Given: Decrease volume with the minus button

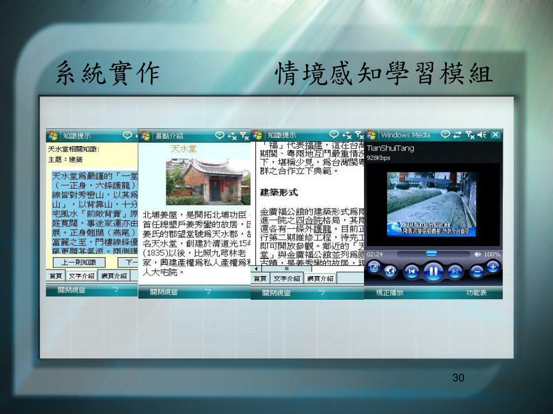Looking at the screenshot, I should pyautogui.click(x=476, y=272).
